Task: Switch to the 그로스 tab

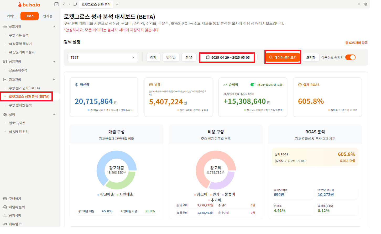Action: tap(29, 16)
